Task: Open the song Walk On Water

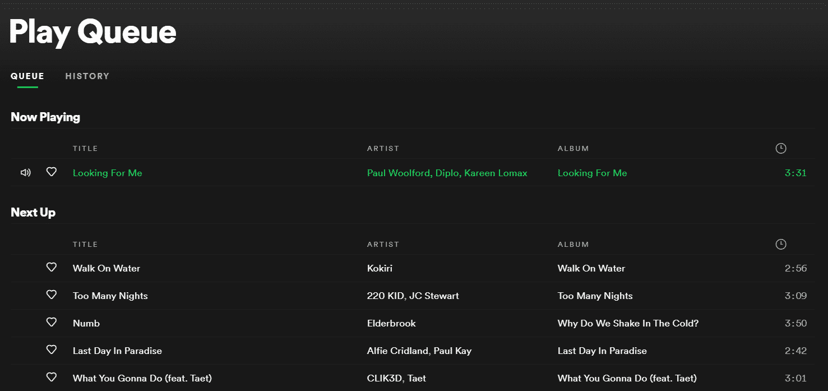Action: click(x=106, y=268)
